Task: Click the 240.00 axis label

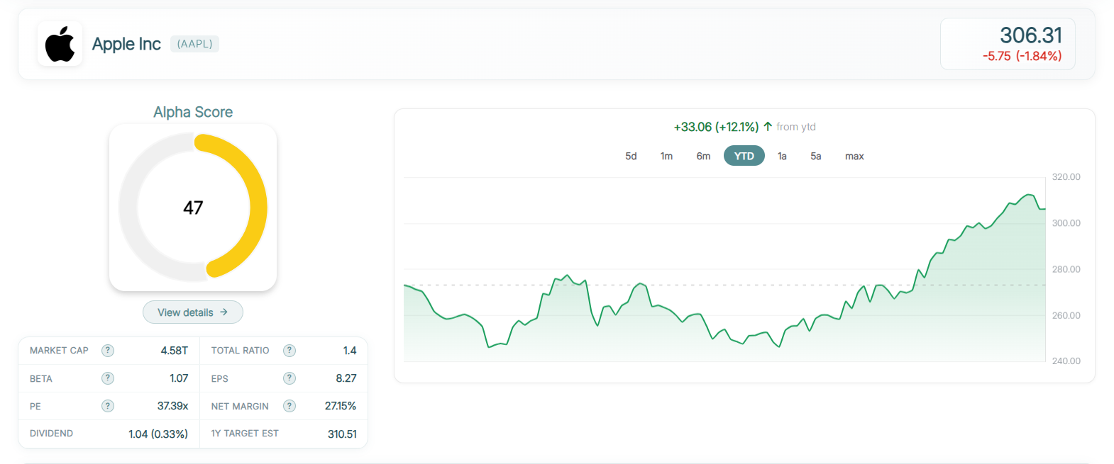Action: [x=1066, y=361]
